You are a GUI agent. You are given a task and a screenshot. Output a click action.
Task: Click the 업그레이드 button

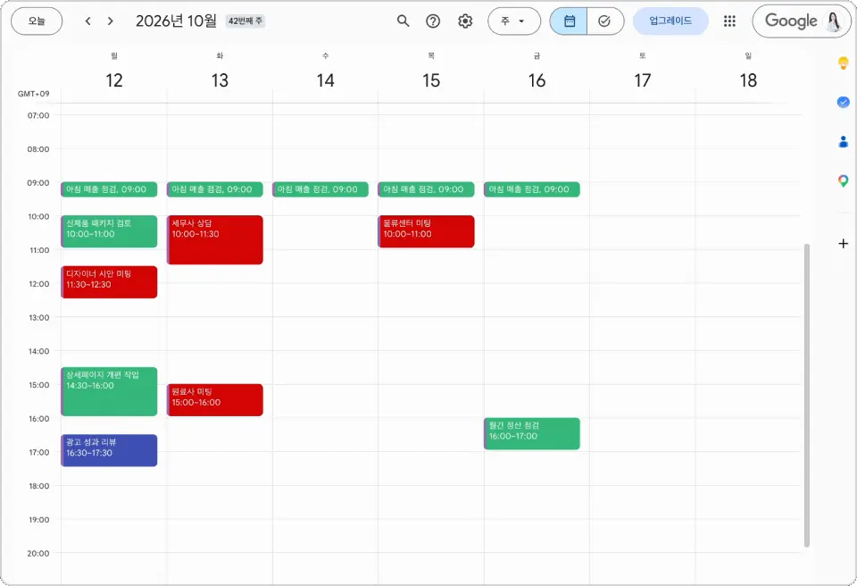670,21
